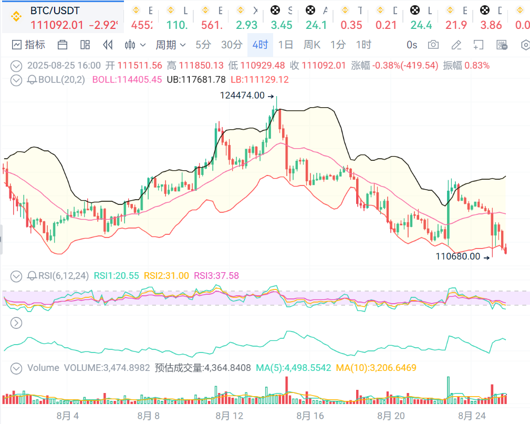Click the double-arrow rewind replay icon
Screen dimensions: 530x424
coord(108,45)
